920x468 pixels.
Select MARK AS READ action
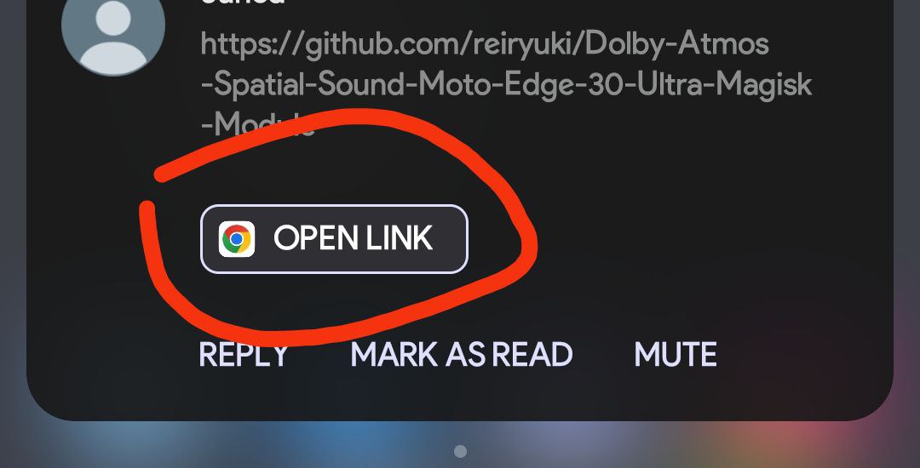(x=461, y=354)
